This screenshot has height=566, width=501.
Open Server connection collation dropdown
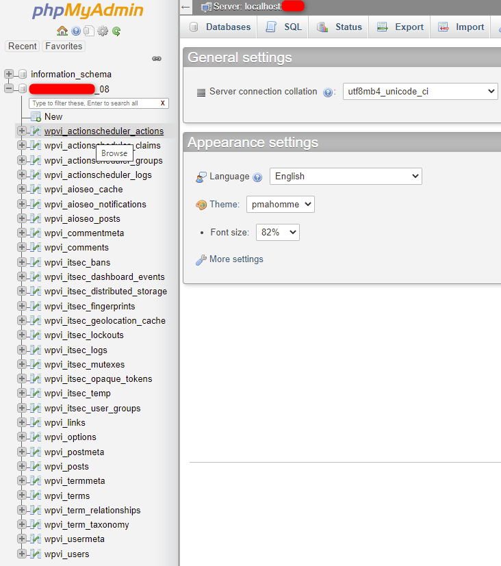(420, 91)
